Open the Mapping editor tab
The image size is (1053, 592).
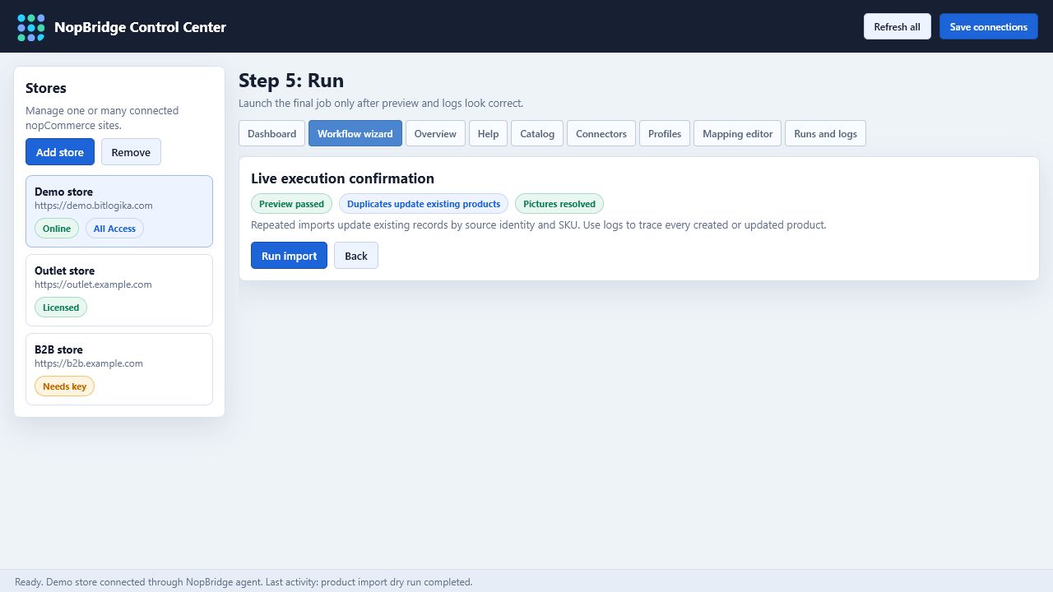click(738, 133)
